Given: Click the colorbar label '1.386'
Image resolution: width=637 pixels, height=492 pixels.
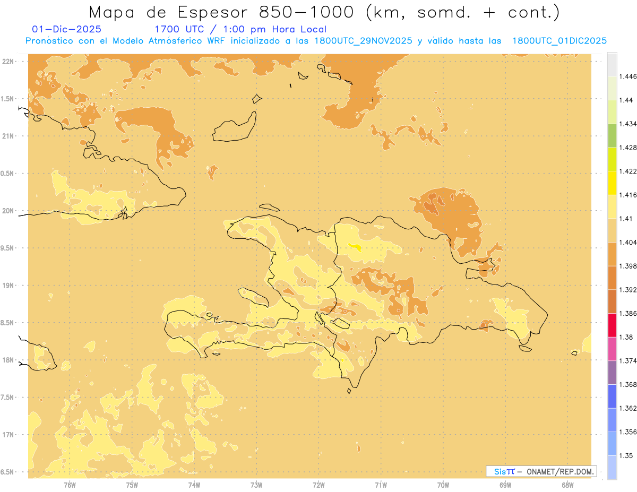Looking at the screenshot, I should click(627, 313).
